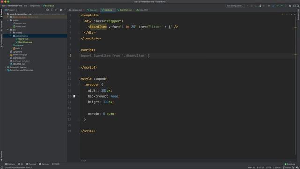Open the Project tool window side tab

click(2, 14)
